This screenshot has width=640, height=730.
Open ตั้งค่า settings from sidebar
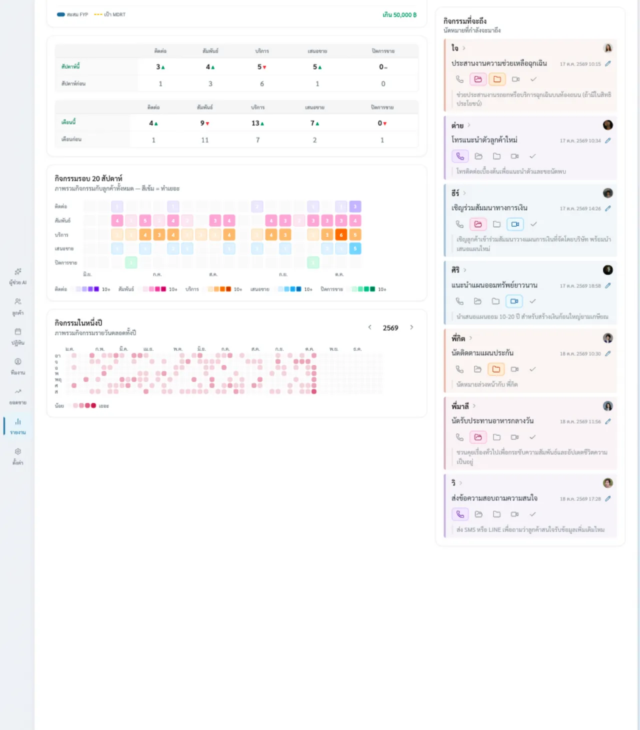pos(17,456)
